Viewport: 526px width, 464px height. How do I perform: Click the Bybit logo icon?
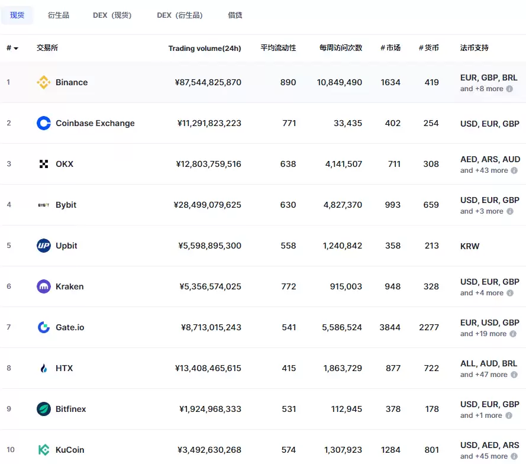[44, 205]
